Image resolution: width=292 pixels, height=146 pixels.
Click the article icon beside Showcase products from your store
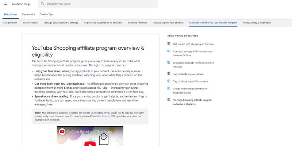point(169,62)
